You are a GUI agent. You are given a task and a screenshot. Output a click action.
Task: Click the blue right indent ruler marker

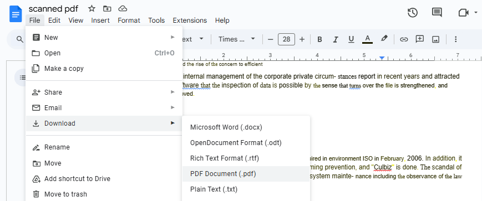click(x=382, y=58)
